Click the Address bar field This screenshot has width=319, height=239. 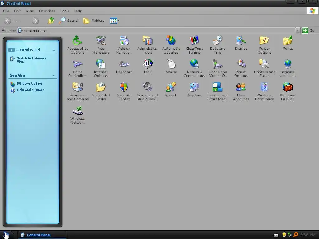[x=156, y=30]
